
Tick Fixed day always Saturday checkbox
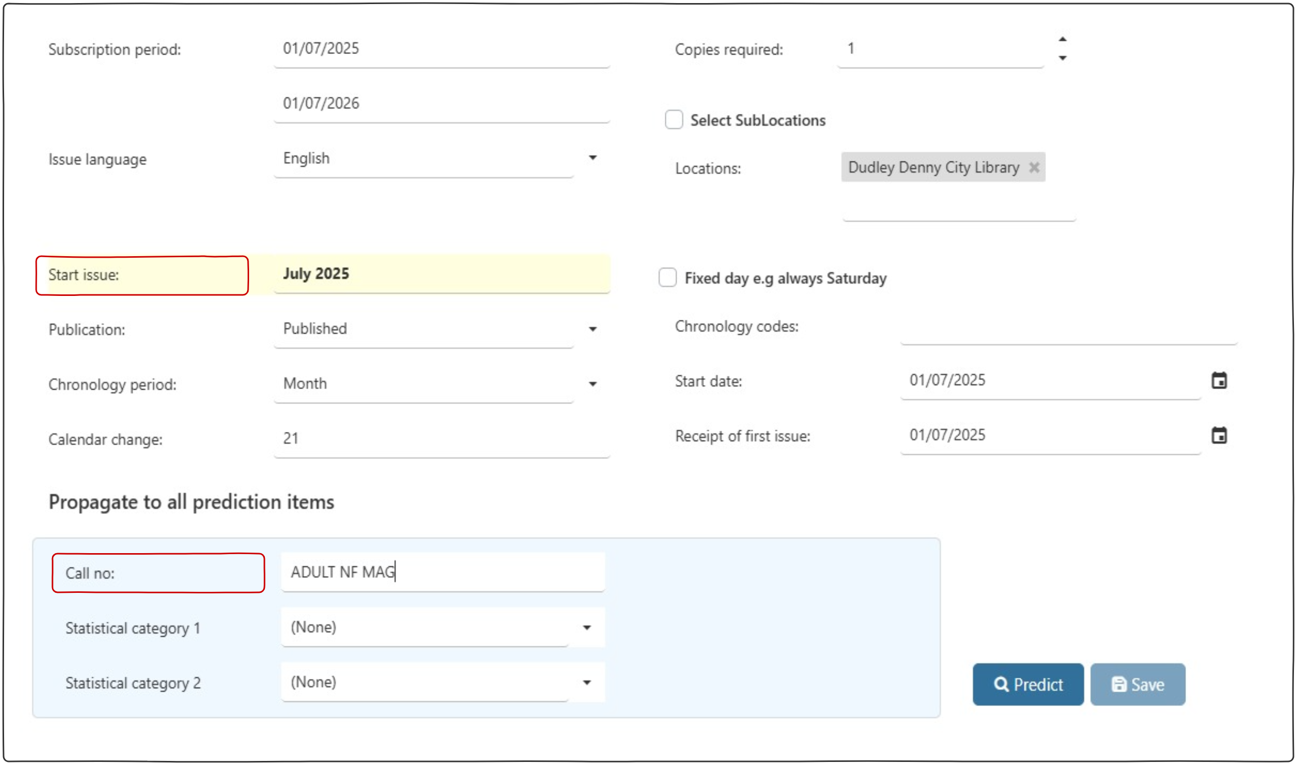point(667,278)
